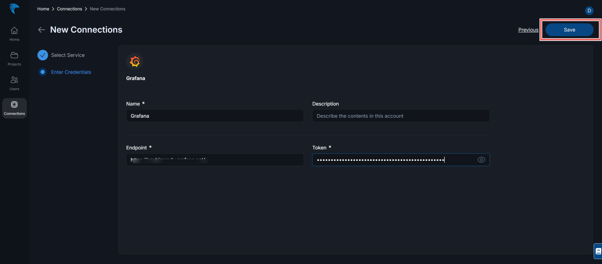The image size is (602, 264).
Task: Open the Projects section
Action: click(x=14, y=58)
